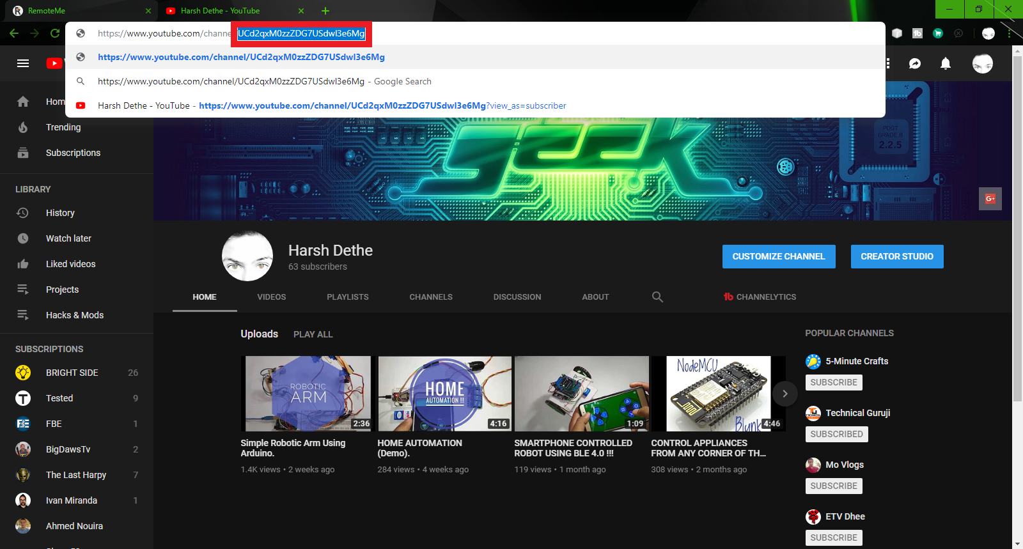1023x549 pixels.
Task: Subscribe to ETV Dhee
Action: 834,537
